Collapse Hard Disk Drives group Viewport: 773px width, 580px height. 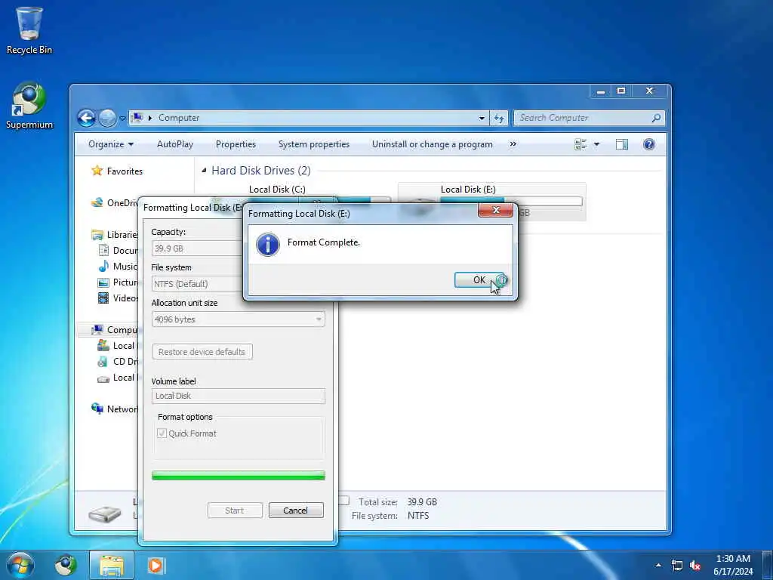[x=204, y=171]
